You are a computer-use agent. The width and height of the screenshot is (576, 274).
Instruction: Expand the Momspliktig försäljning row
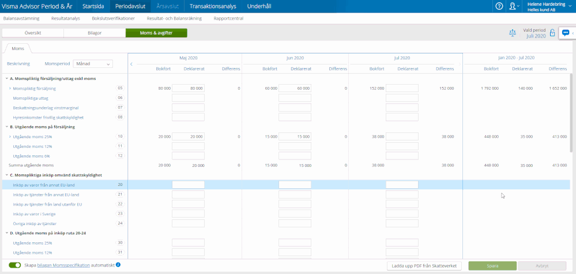click(x=10, y=89)
